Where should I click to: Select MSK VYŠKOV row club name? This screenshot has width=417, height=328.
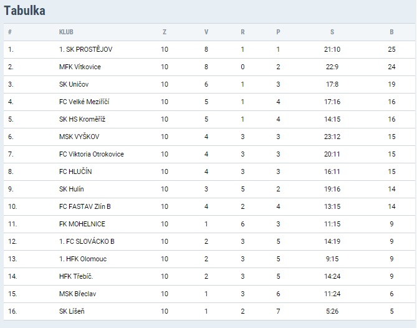tap(79, 137)
